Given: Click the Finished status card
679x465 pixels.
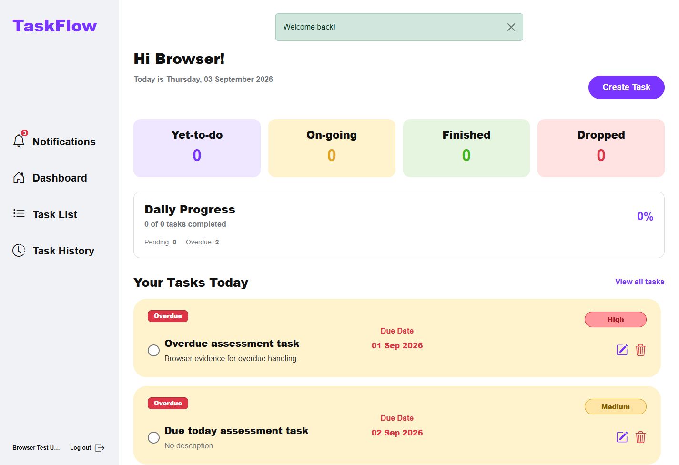Looking at the screenshot, I should point(466,148).
